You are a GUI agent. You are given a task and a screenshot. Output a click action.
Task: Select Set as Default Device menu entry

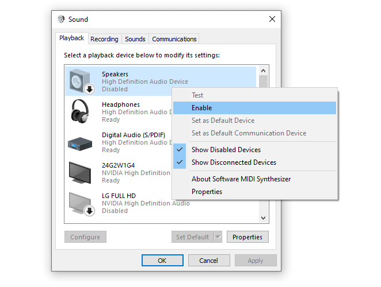click(254, 121)
